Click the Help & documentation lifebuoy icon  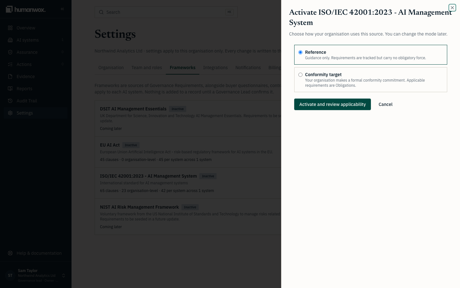(x=10, y=253)
